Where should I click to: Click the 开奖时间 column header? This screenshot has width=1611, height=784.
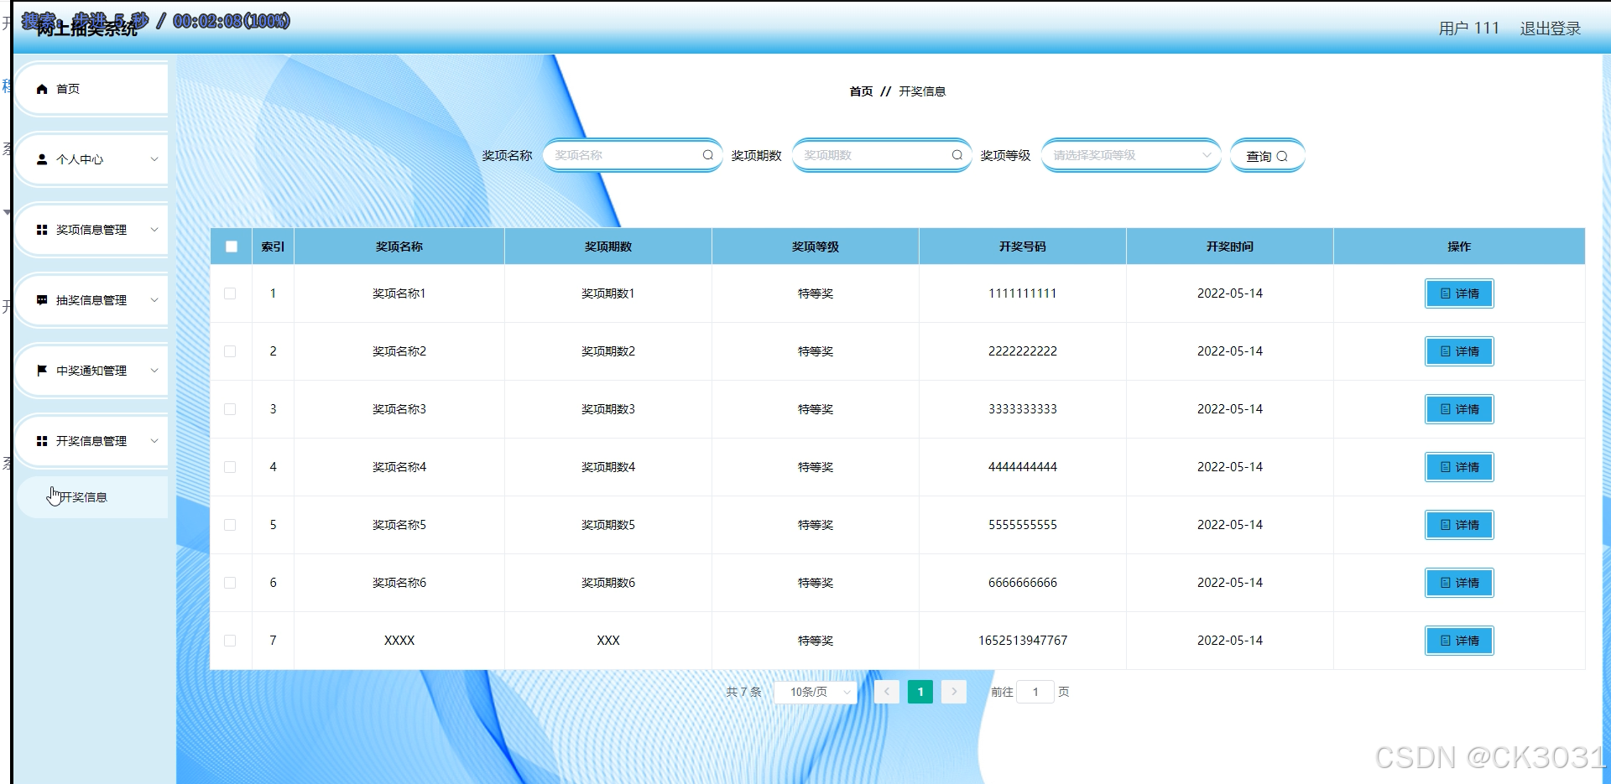(x=1230, y=247)
